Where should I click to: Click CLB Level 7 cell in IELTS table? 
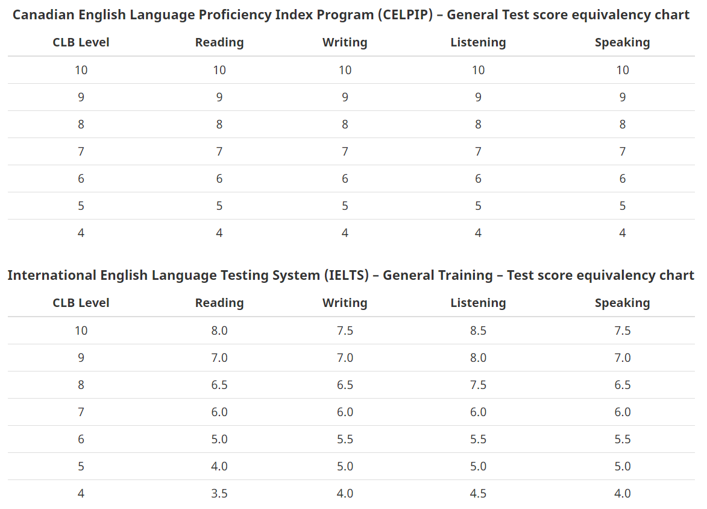pos(81,412)
